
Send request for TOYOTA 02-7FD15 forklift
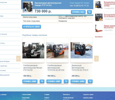[x=78, y=81]
